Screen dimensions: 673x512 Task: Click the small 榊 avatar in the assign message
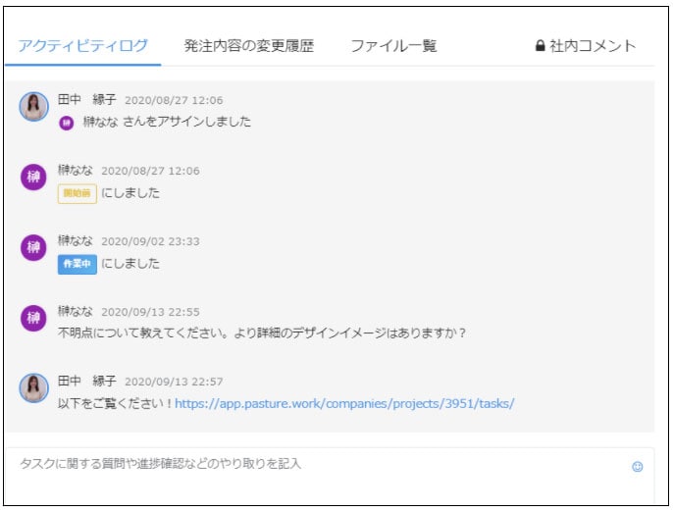tap(67, 123)
